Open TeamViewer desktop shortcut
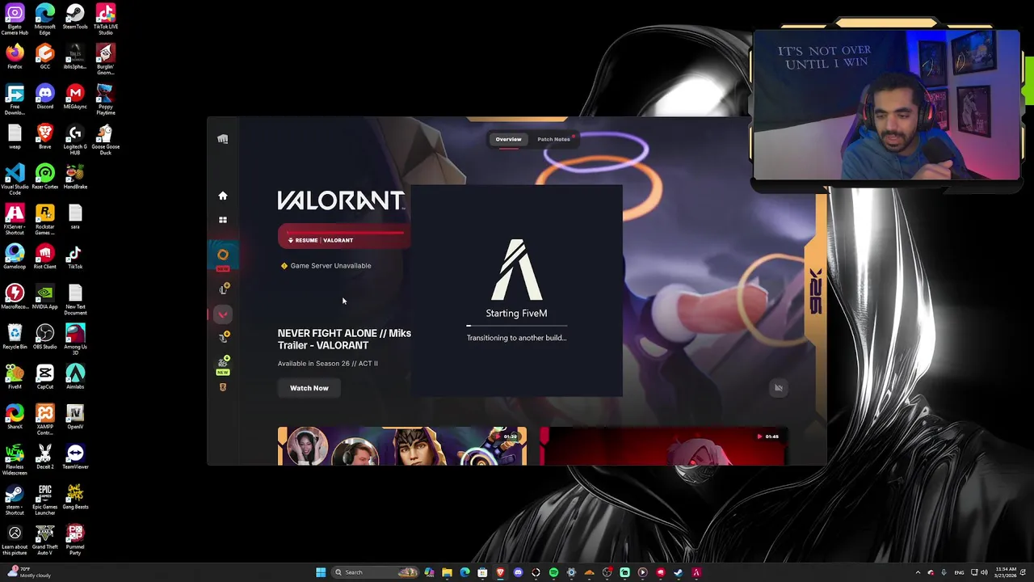This screenshot has height=582, width=1034. point(75,457)
